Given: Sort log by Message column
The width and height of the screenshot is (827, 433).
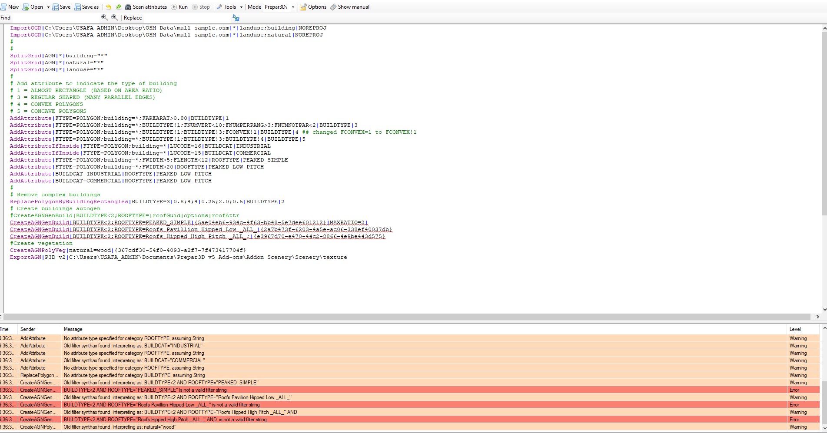Looking at the screenshot, I should (x=423, y=329).
